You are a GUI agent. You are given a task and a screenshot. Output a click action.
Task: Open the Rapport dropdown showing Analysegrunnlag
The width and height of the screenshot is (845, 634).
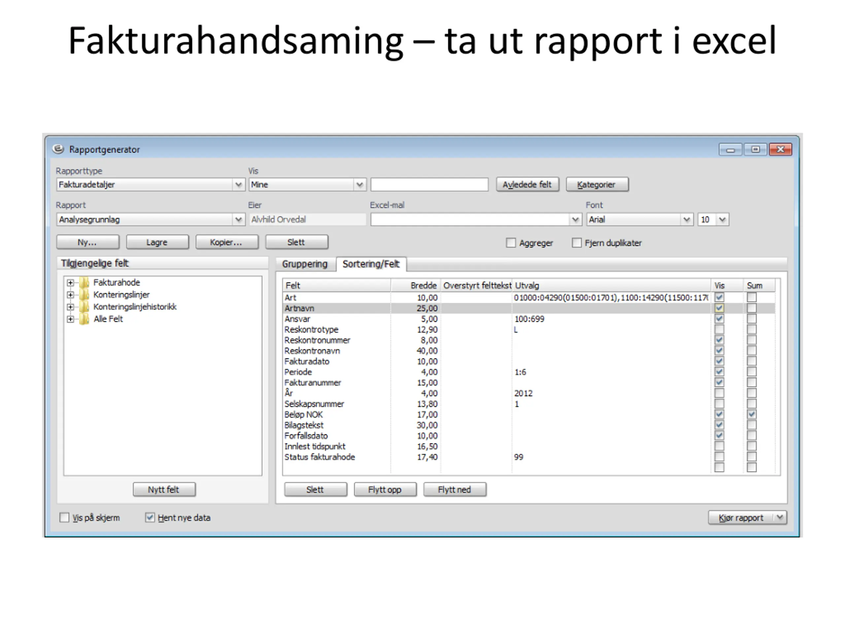click(x=238, y=220)
